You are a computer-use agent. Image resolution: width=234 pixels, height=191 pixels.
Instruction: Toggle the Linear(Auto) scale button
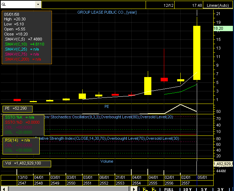218,5
